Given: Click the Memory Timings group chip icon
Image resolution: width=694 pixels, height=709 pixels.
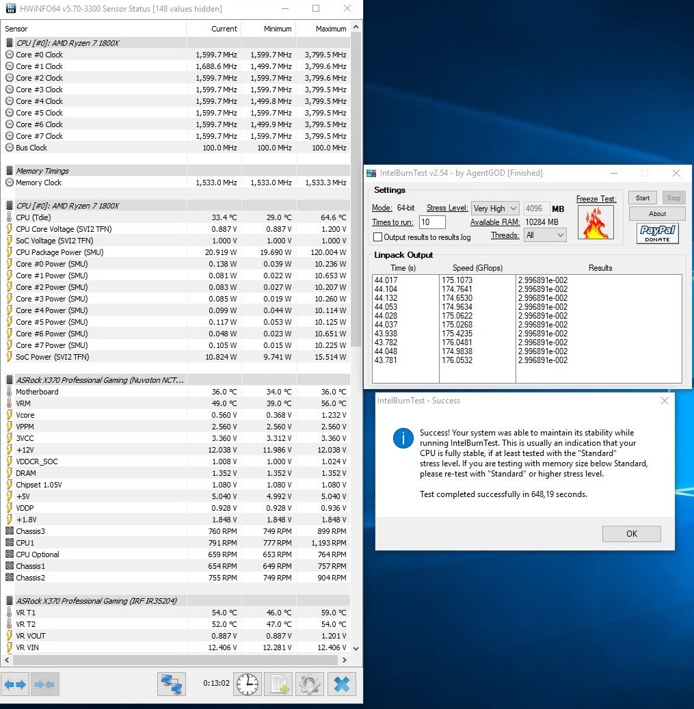Looking at the screenshot, I should (10, 171).
